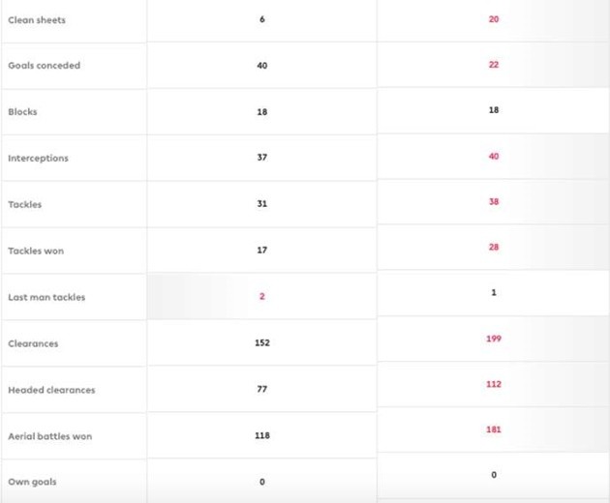610x503 pixels.
Task: Select the red 112 headed clearances value
Action: 494,384
